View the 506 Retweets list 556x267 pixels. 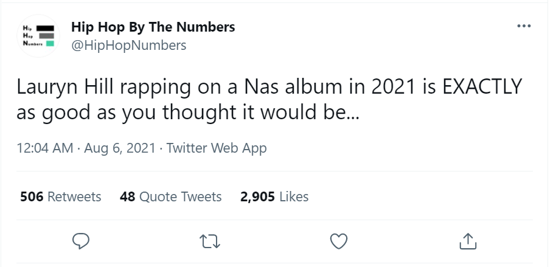(61, 197)
